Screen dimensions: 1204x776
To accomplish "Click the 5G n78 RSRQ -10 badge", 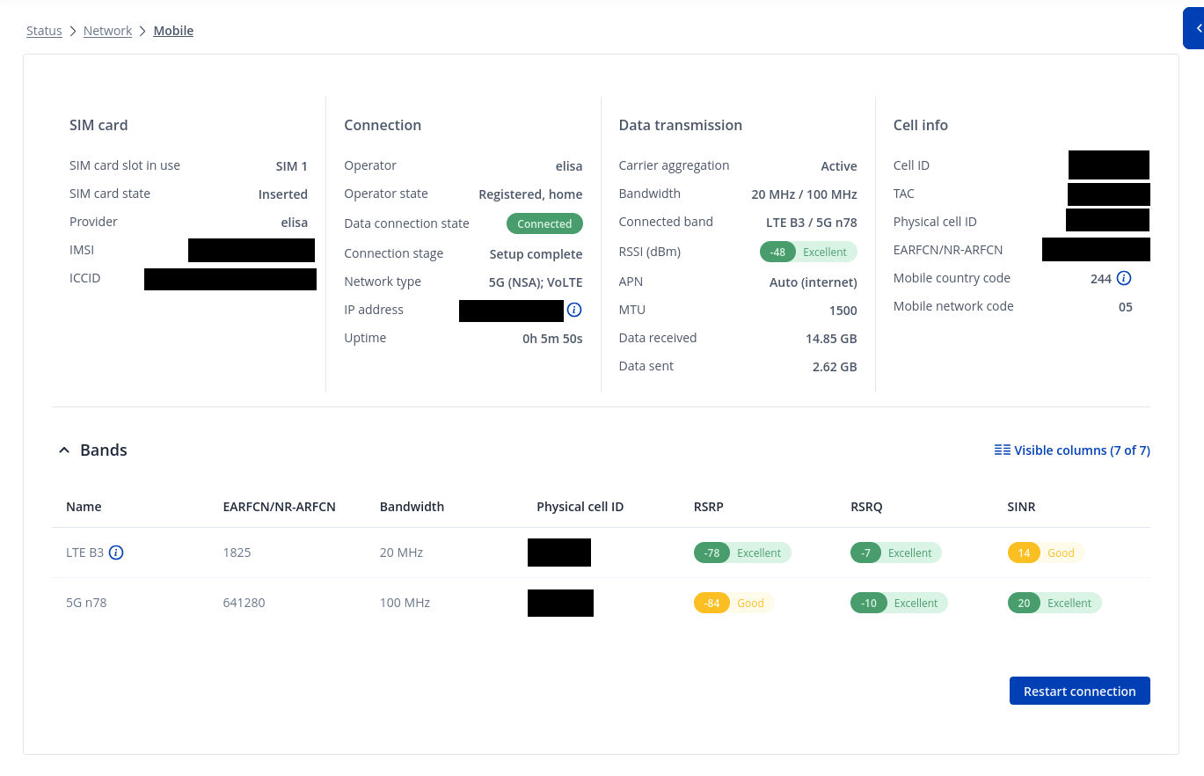I will click(899, 603).
